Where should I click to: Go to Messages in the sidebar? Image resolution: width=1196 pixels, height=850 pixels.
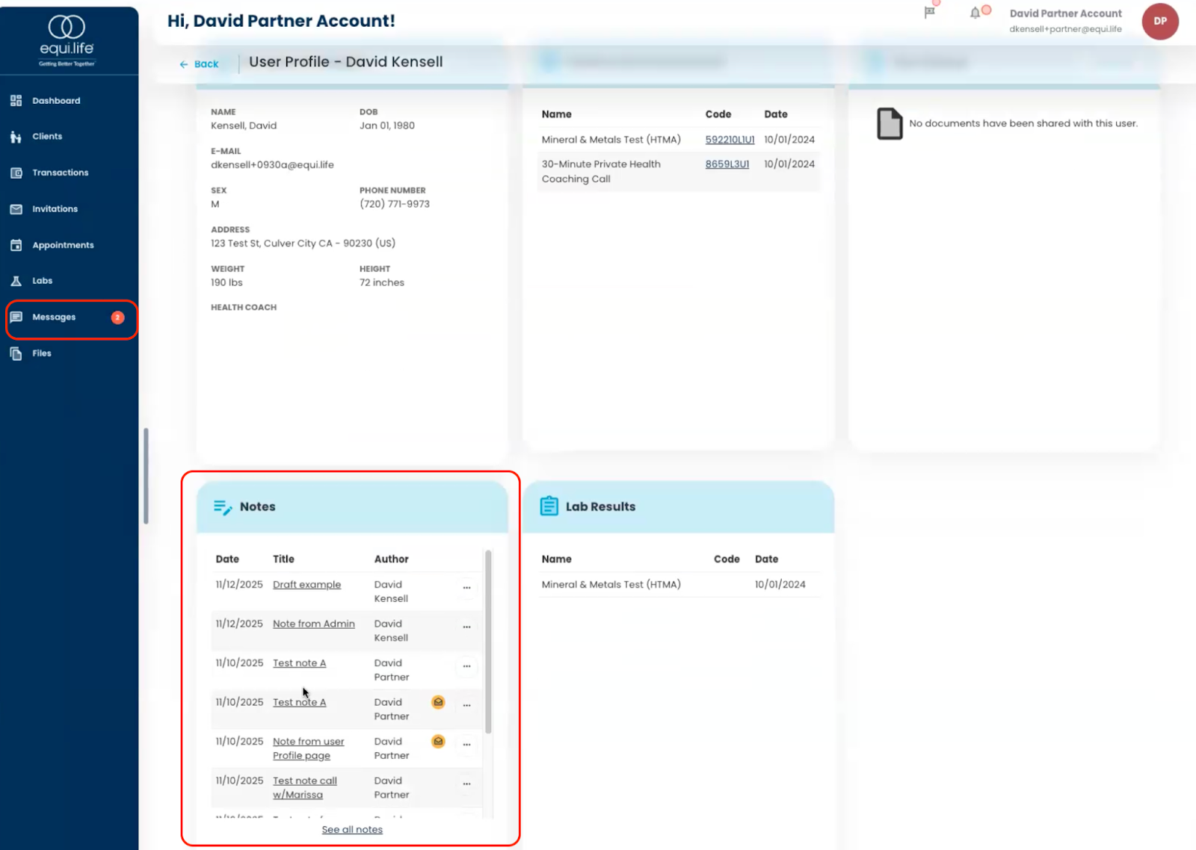(54, 317)
